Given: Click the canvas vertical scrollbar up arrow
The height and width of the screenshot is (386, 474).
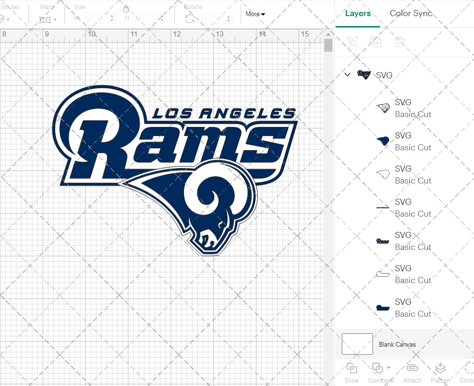Looking at the screenshot, I should [x=328, y=35].
